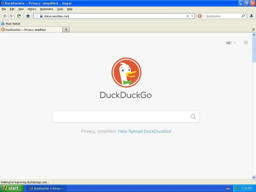Viewport: 256px width, 192px height.
Task: Show the list all tabs button
Action: [x=253, y=29]
